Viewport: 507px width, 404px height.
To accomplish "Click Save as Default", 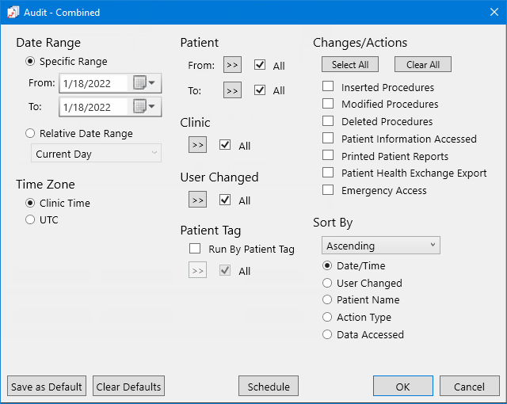I will pos(47,386).
